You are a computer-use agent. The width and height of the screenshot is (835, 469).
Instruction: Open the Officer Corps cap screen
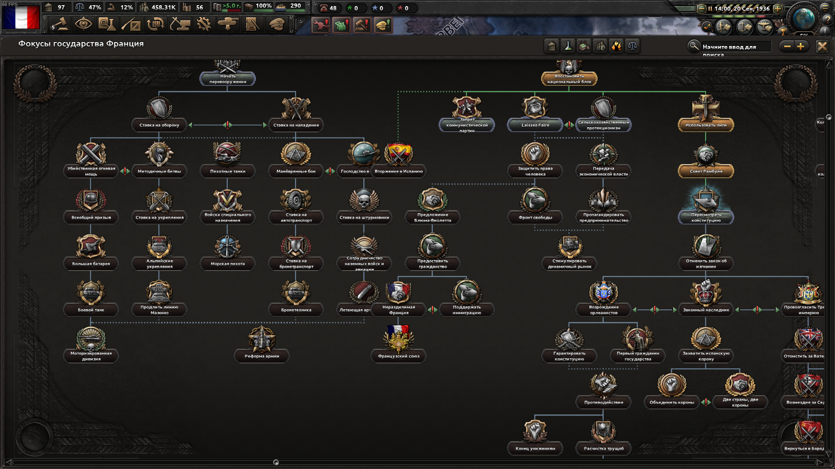pyautogui.click(x=277, y=24)
